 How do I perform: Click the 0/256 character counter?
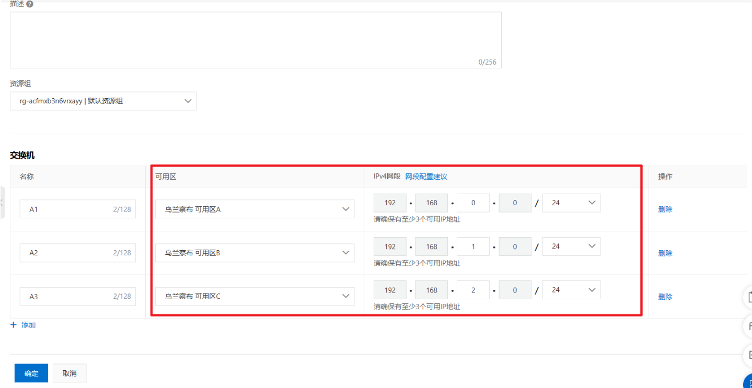point(487,62)
